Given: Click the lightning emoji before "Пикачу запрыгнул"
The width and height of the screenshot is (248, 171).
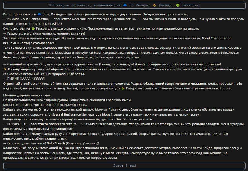Looking at the screenshot, I should 5,69.
